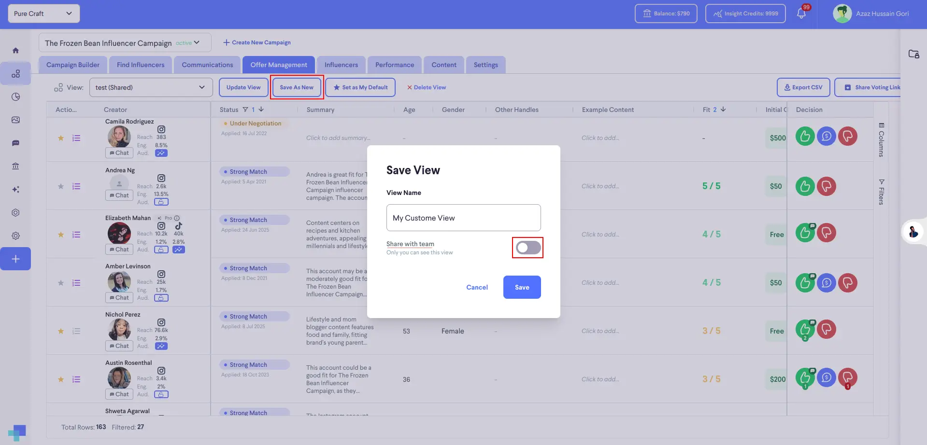Switch to the Campaign Builder tab

[73, 65]
